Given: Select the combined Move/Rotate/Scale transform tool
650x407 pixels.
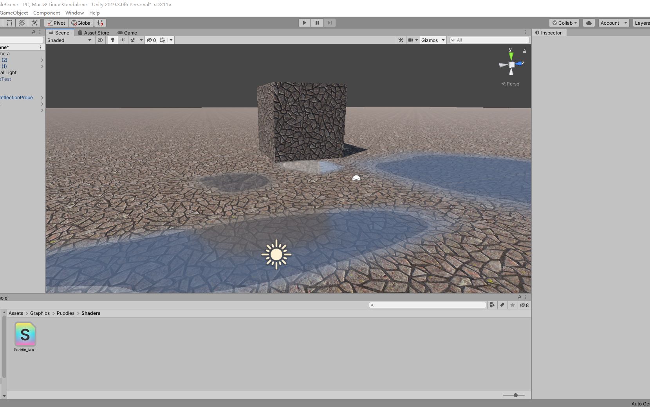Looking at the screenshot, I should click(22, 23).
